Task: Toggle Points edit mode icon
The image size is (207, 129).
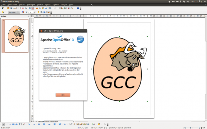Action: 71,124
